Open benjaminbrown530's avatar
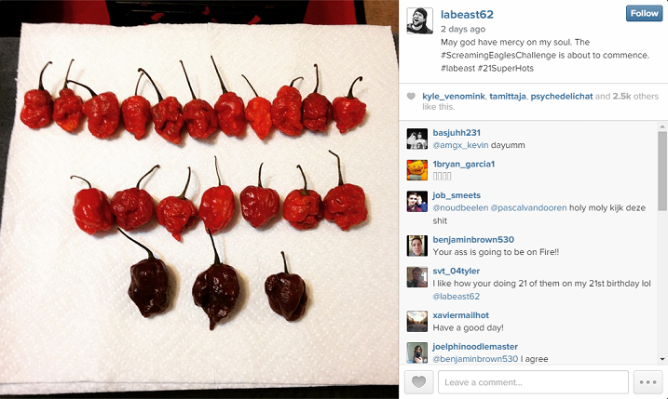 click(x=417, y=246)
